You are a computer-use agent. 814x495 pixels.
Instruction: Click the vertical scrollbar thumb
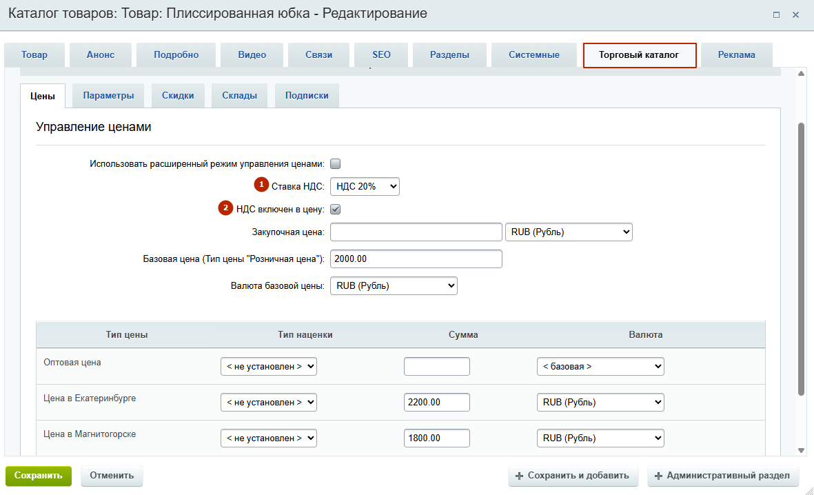point(801,259)
